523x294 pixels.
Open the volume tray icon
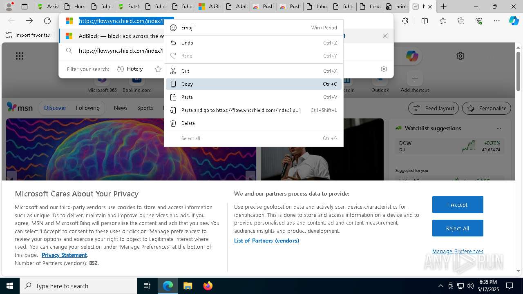click(x=470, y=286)
